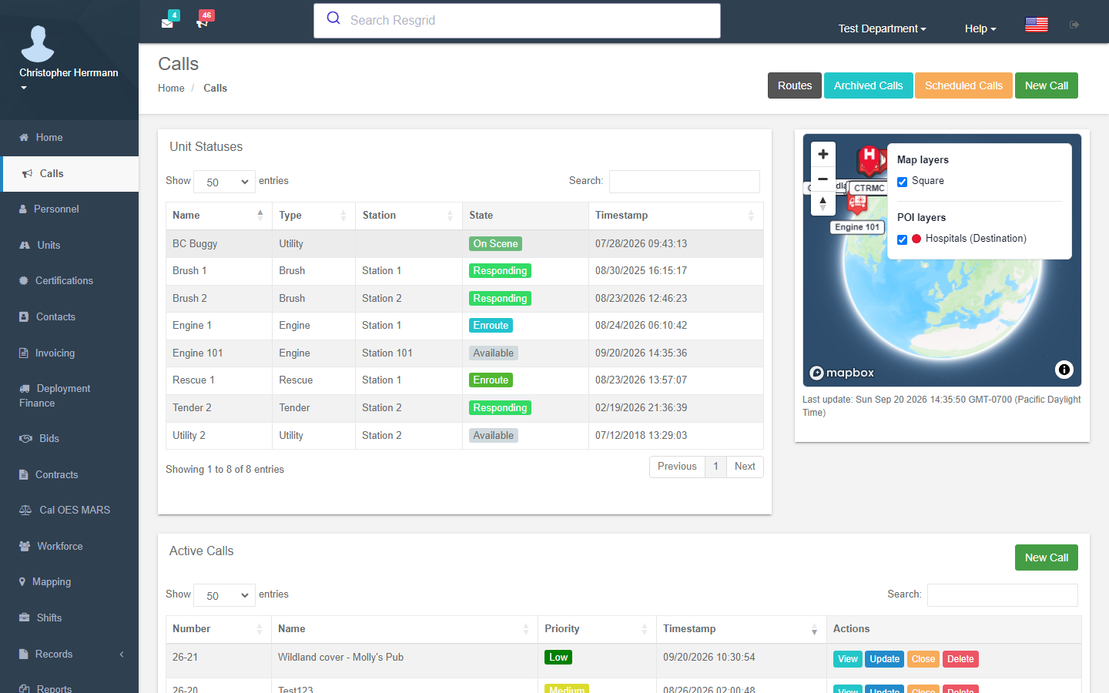Viewport: 1109px width, 693px height.
Task: Click the Home breadcrumb link
Action: click(171, 89)
